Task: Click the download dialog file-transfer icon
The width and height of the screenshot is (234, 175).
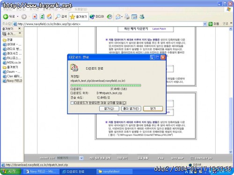Action: point(74,68)
